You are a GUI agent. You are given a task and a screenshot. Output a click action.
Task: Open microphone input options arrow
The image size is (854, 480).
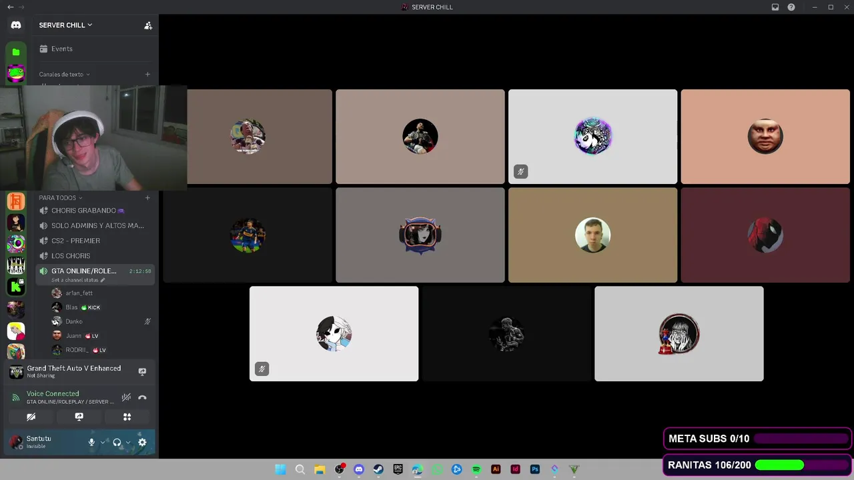point(102,442)
